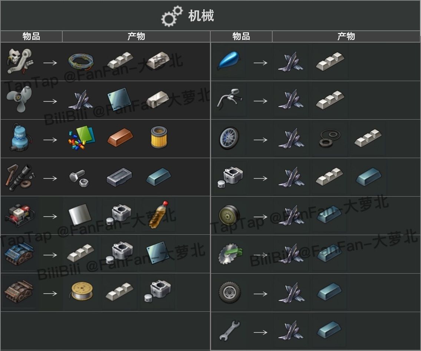This screenshot has width=421, height=351.
Task: Click the 机械 gears header icon
Action: pyautogui.click(x=172, y=16)
